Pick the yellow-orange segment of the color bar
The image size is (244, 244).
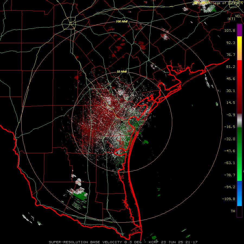click(239, 48)
